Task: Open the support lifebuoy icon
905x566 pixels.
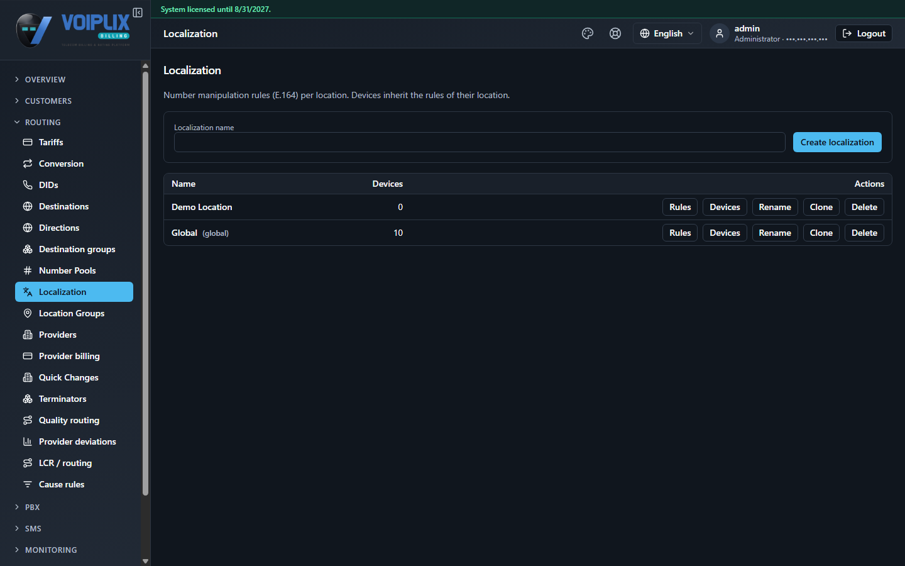Action: point(615,33)
